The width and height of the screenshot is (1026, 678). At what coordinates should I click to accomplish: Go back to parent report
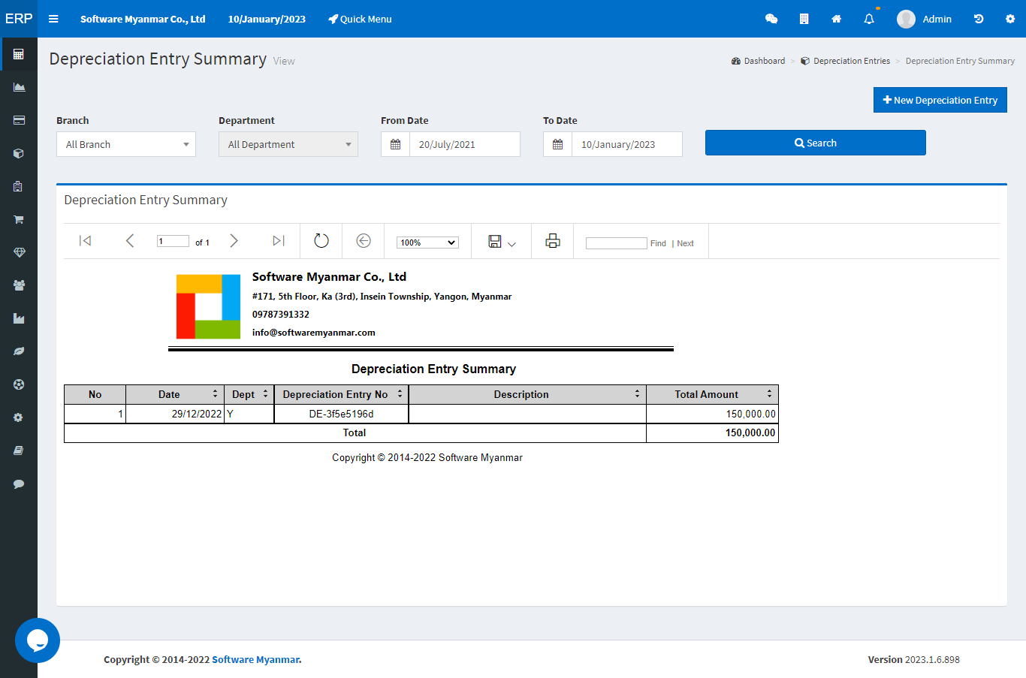coord(364,240)
